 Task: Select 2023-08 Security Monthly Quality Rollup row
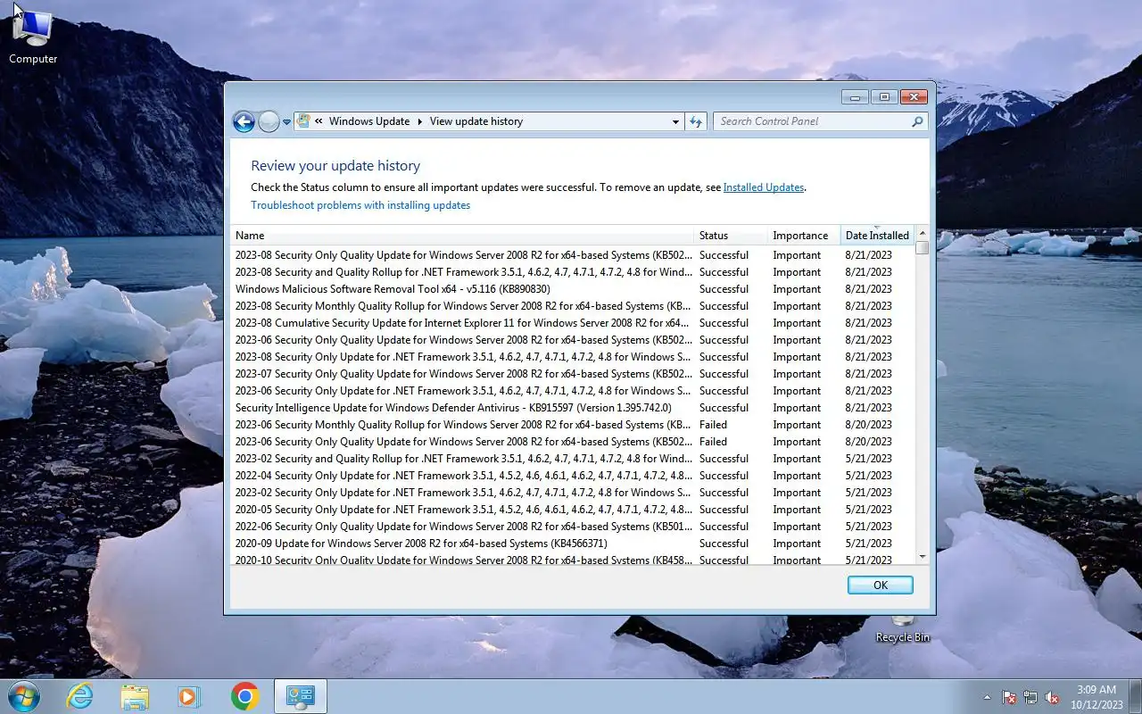572,306
